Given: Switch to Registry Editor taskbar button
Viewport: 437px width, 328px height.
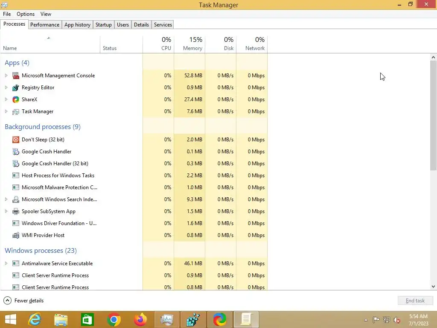Looking at the screenshot, I should tap(193, 319).
